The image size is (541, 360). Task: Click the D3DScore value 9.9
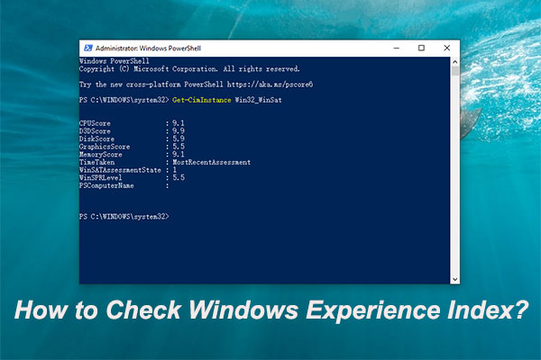(179, 130)
